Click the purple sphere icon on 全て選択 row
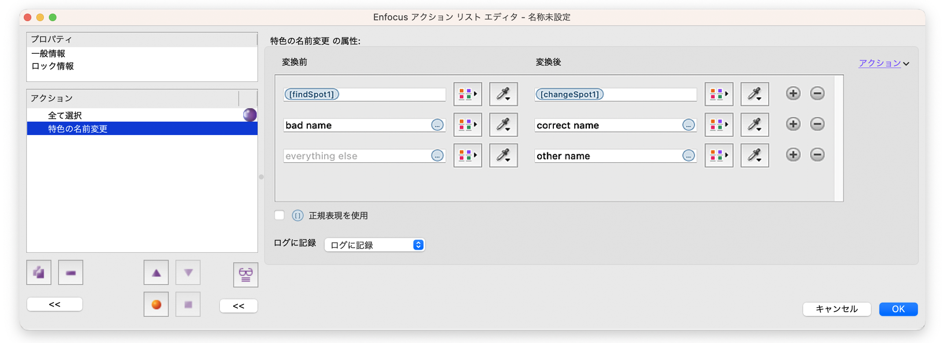This screenshot has height=343, width=946. tap(249, 115)
